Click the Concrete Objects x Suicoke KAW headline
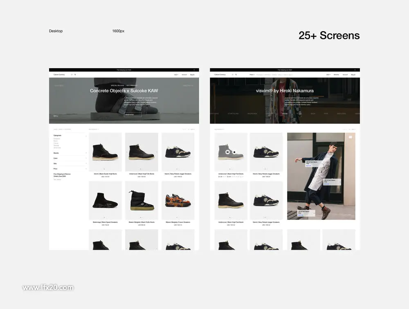This screenshot has height=309, width=409. pyautogui.click(x=124, y=91)
